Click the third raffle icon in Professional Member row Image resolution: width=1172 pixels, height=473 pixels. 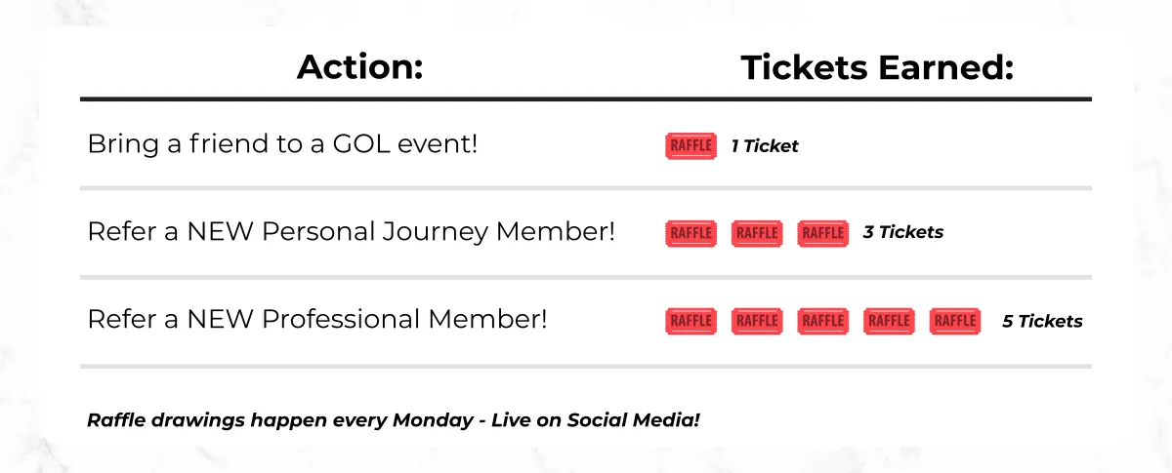coord(823,321)
